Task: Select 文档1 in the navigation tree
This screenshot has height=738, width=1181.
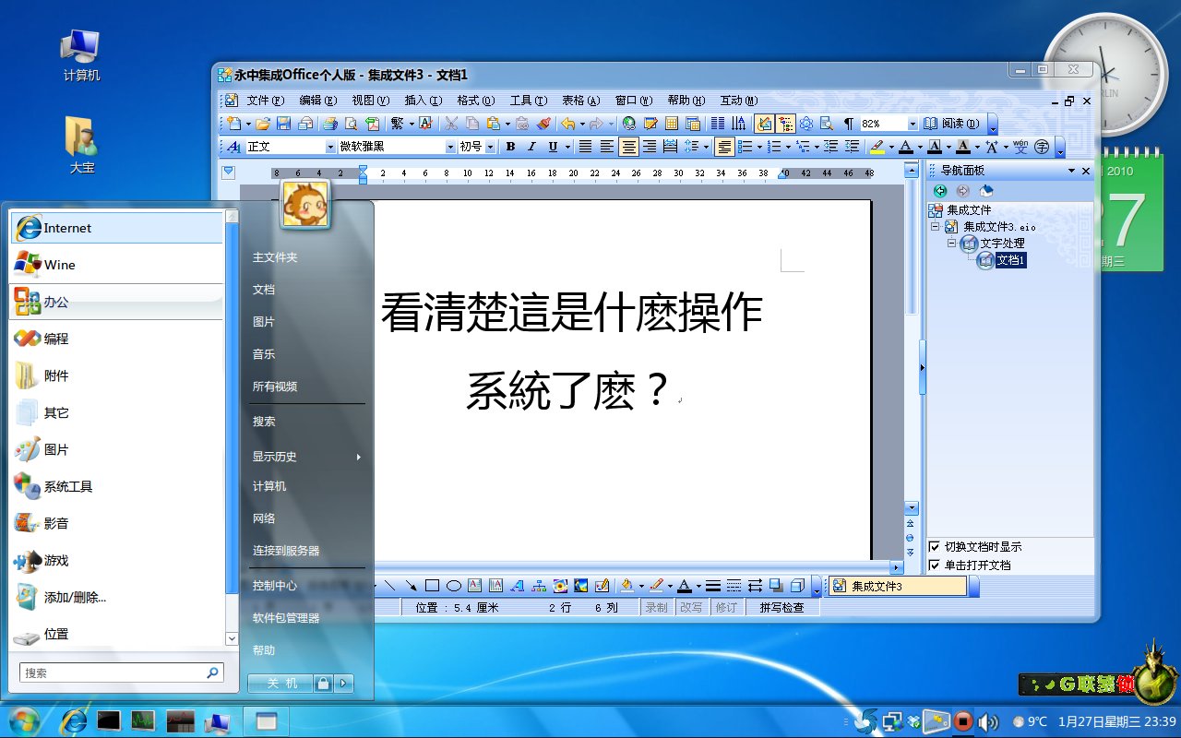Action: pos(1011,260)
